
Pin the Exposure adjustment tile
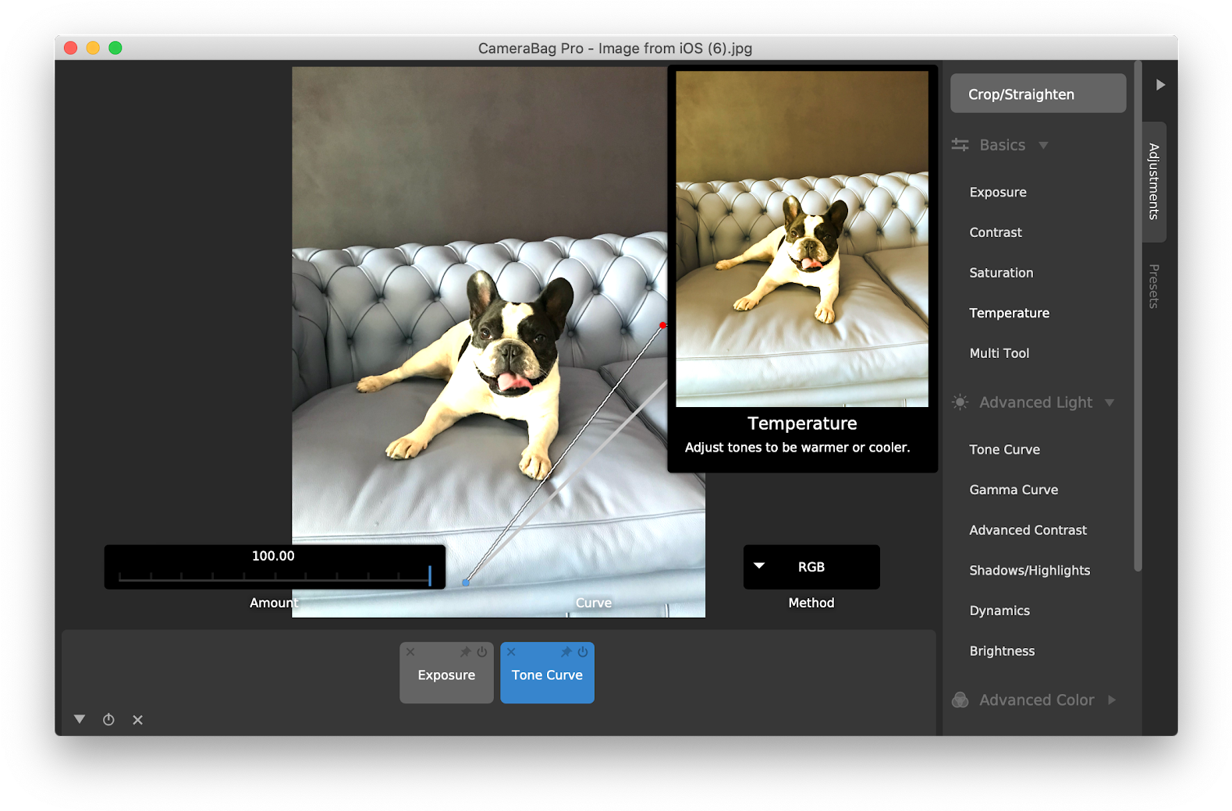point(465,652)
